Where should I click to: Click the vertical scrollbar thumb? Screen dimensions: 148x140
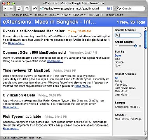click(x=145, y=40)
